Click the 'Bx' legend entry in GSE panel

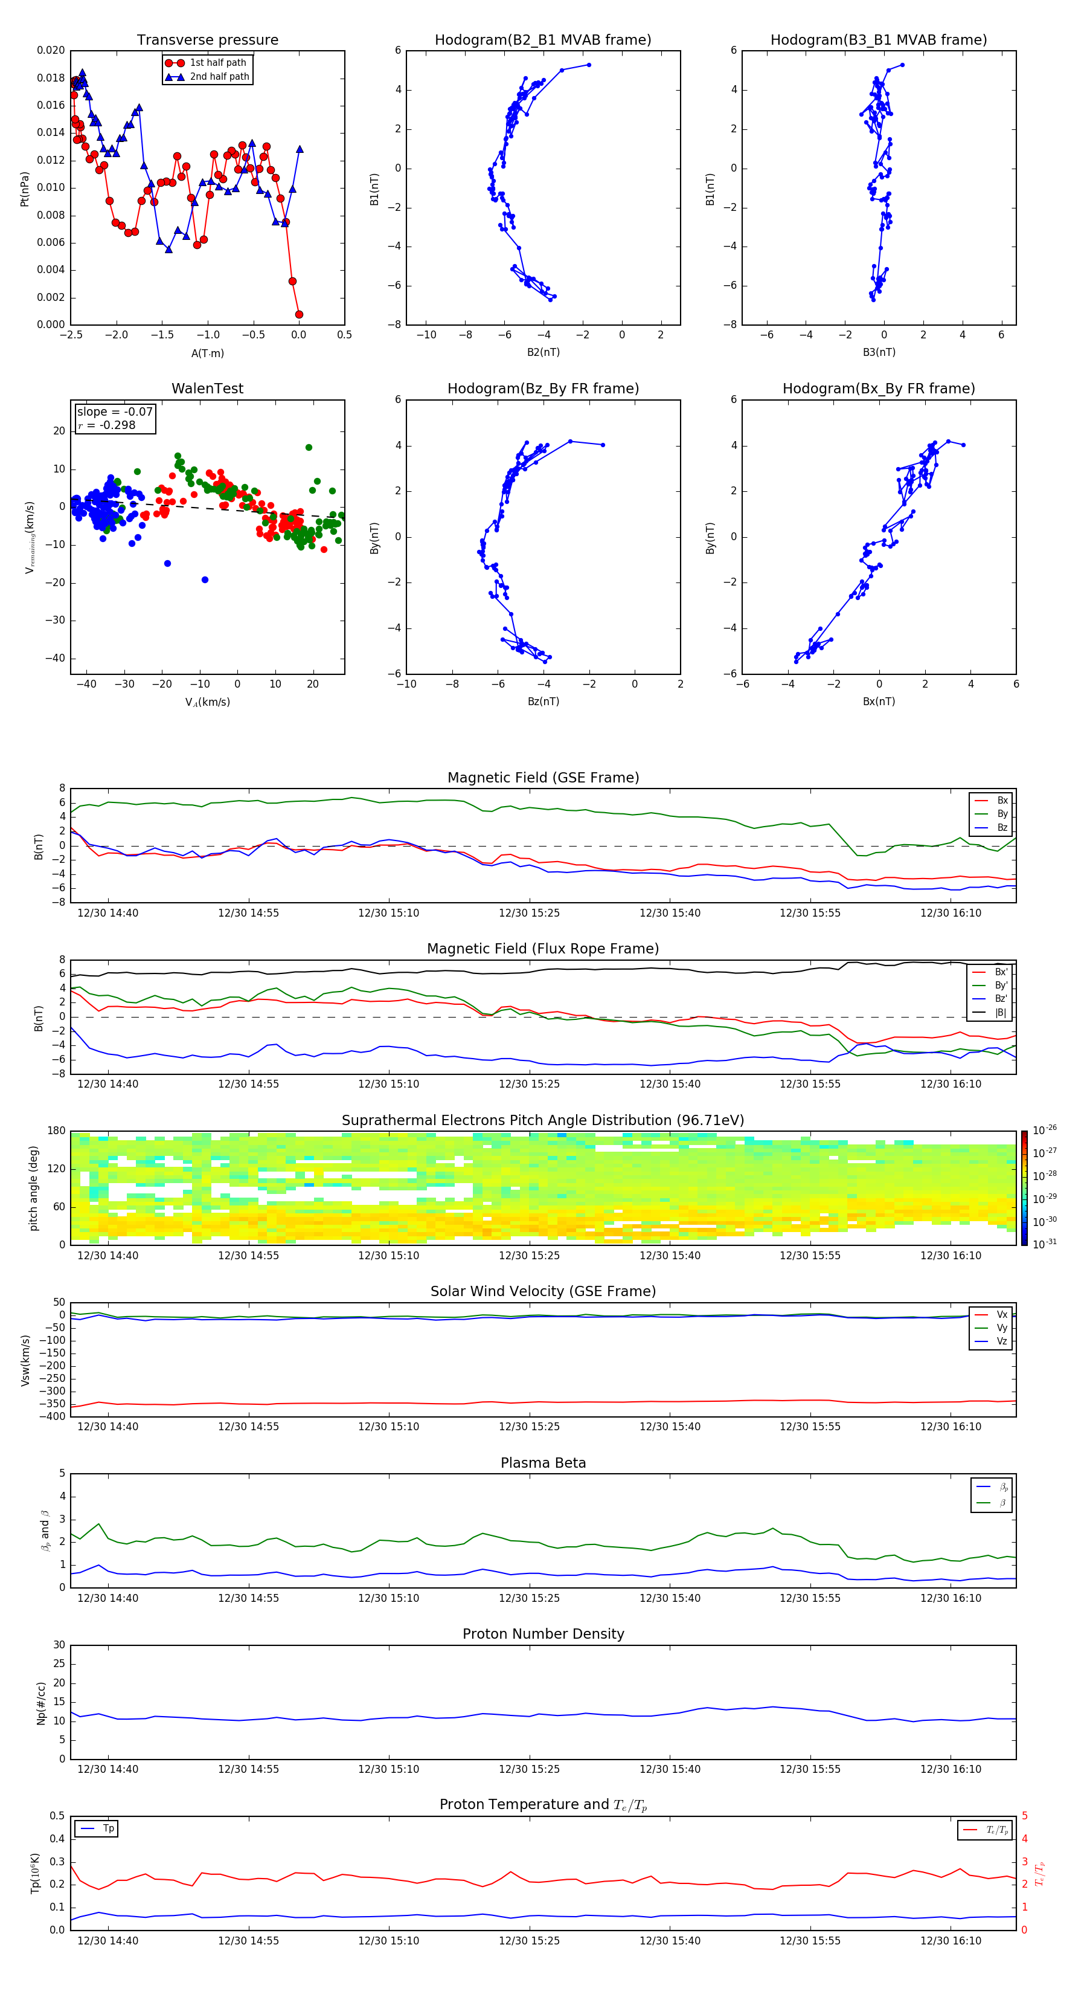[x=992, y=801]
